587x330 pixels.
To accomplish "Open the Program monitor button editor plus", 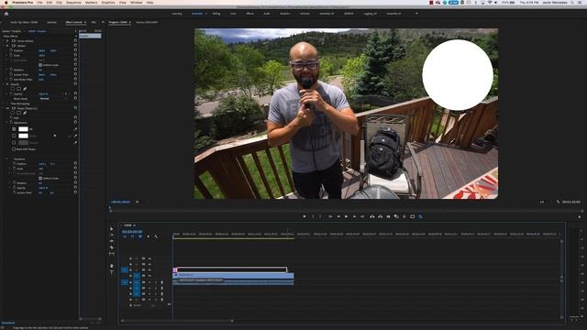I will (580, 216).
